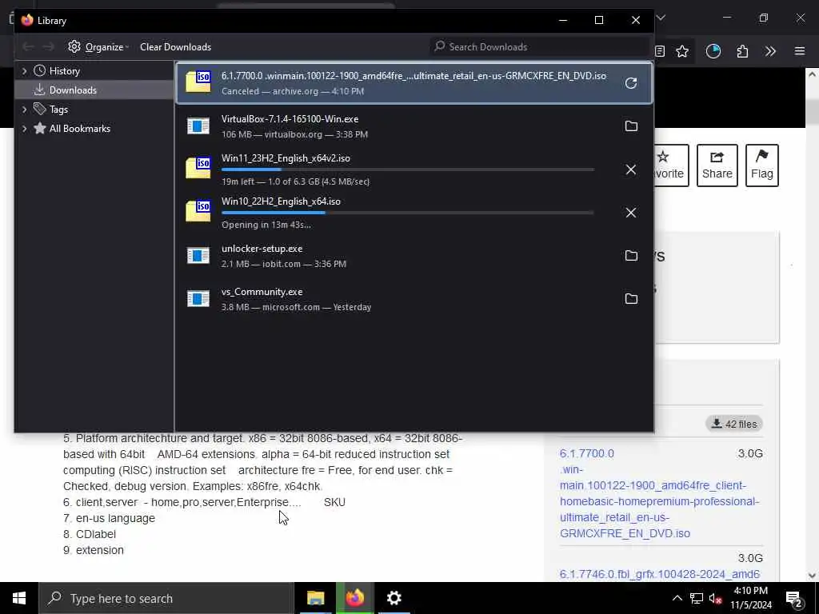Open the taskbar clock showing 4:10 PM
The image size is (819, 614).
tap(750, 598)
